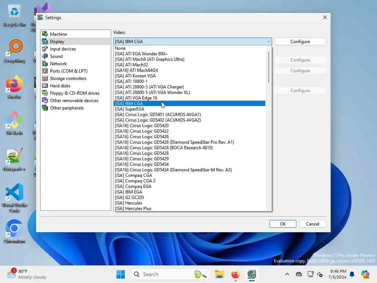Click OK to save settings

coord(283,224)
